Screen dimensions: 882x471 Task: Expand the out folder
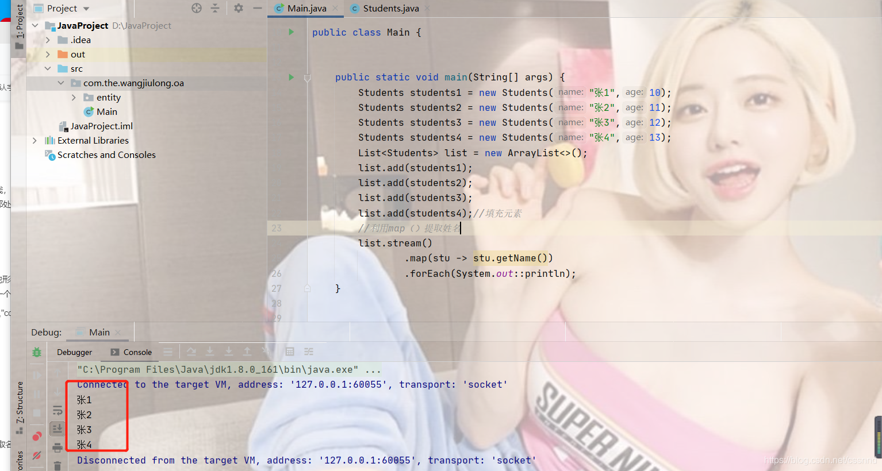click(48, 54)
